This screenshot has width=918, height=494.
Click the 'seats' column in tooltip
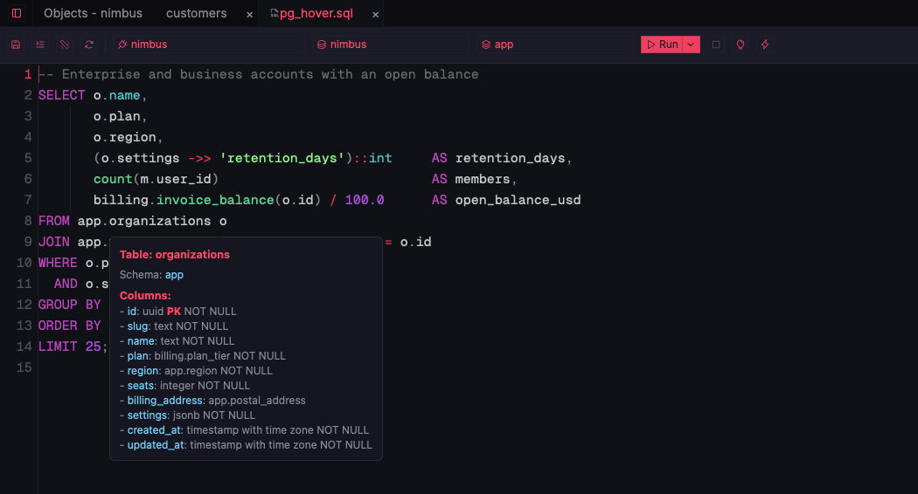tap(141, 386)
